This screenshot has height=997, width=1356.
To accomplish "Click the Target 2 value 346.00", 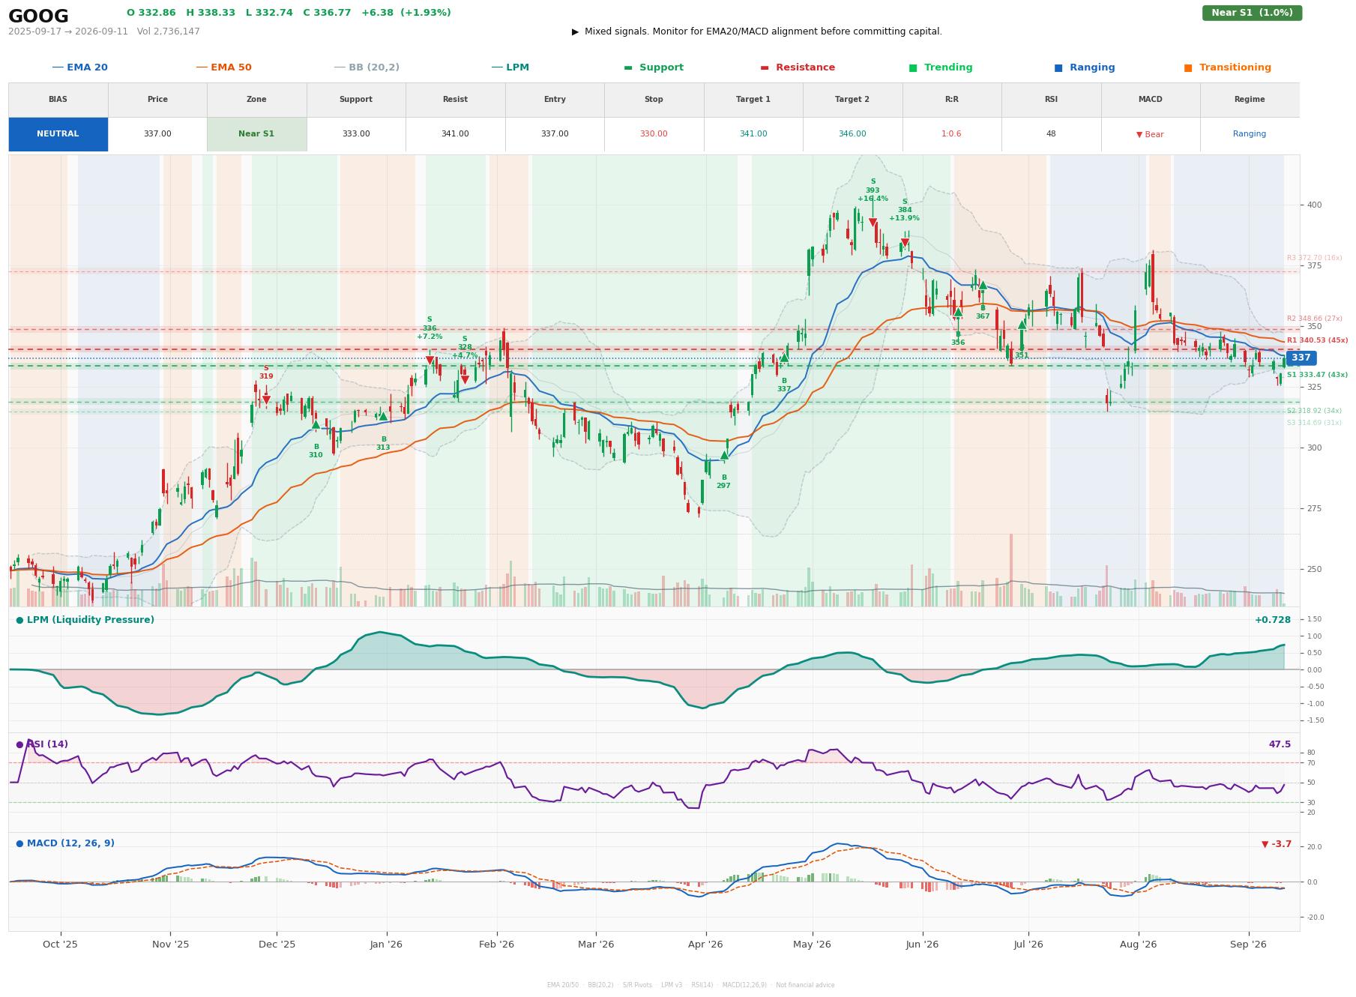I will pos(852,134).
